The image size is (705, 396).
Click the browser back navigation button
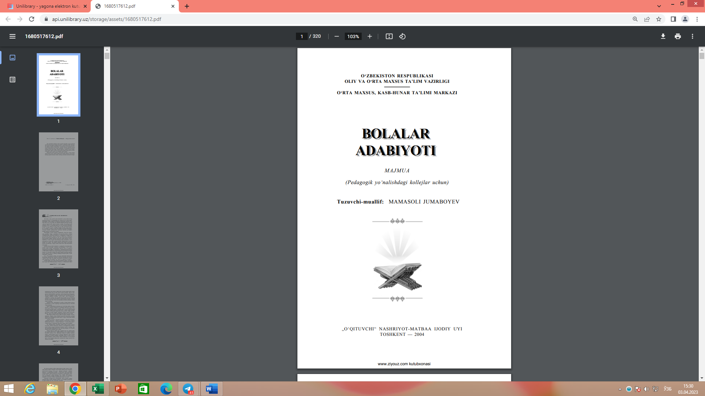[x=8, y=19]
